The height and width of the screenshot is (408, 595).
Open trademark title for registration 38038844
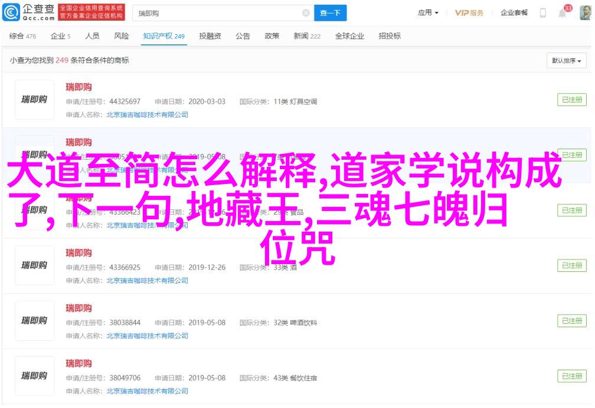point(79,308)
